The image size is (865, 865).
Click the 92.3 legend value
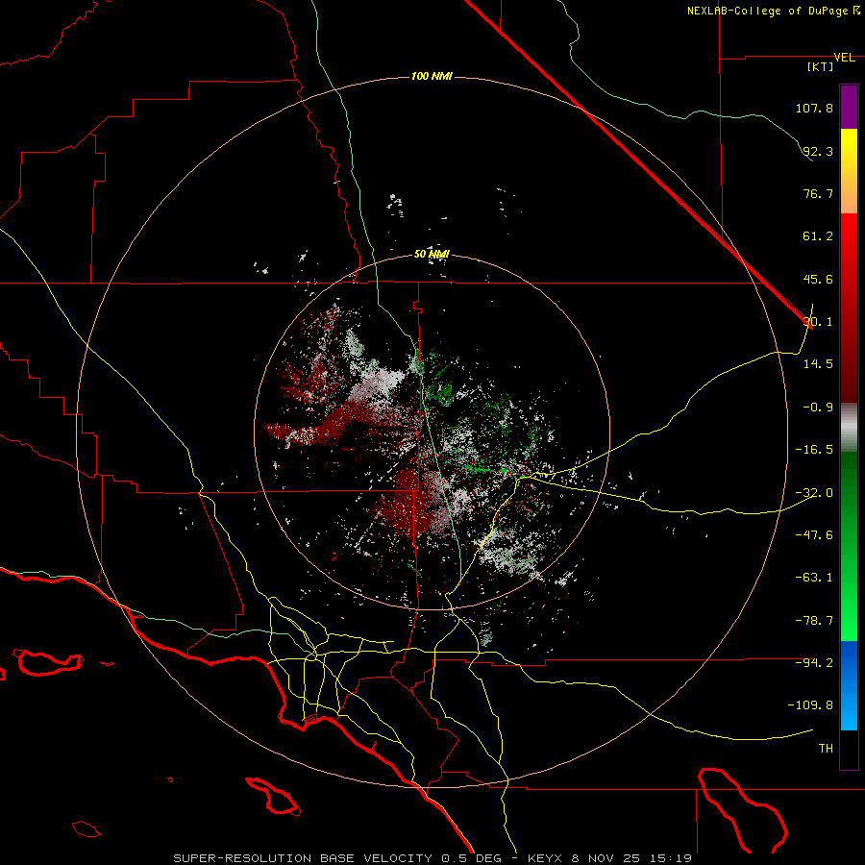[818, 151]
